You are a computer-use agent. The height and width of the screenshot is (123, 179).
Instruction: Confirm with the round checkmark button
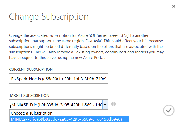click(169, 110)
